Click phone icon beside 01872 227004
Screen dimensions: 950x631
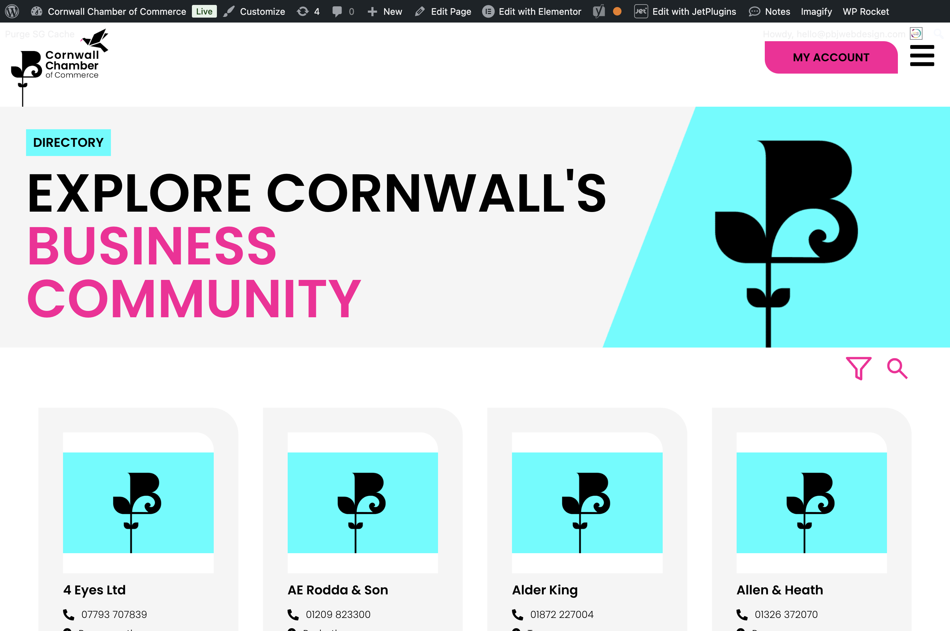(518, 614)
